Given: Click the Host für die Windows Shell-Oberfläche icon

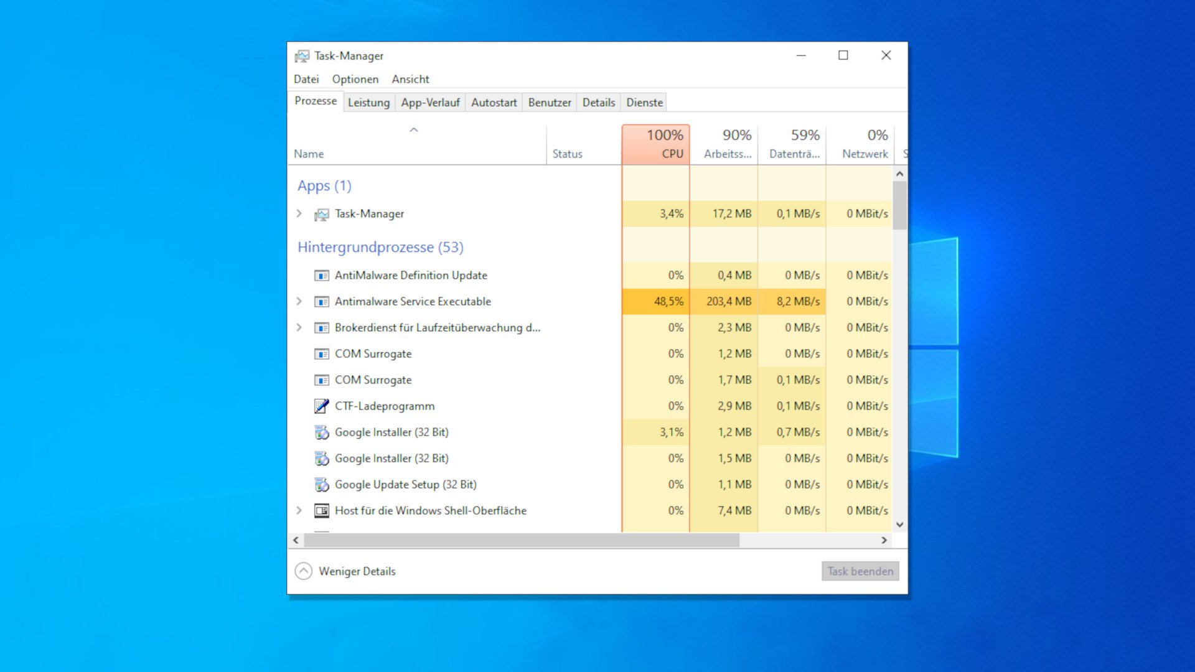Looking at the screenshot, I should click(x=322, y=510).
